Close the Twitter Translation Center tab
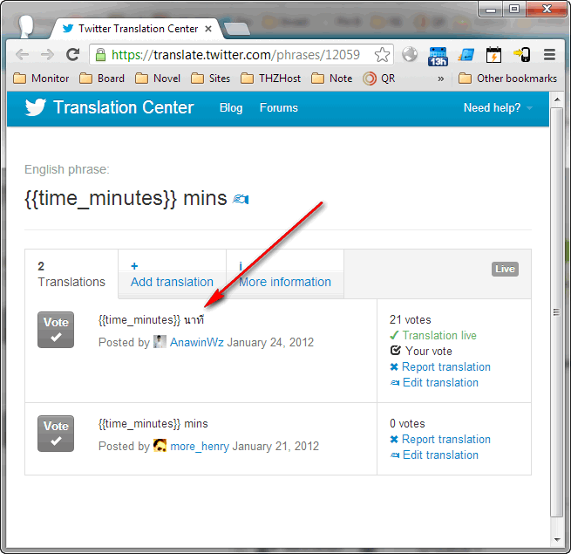The height and width of the screenshot is (554, 571). click(208, 29)
